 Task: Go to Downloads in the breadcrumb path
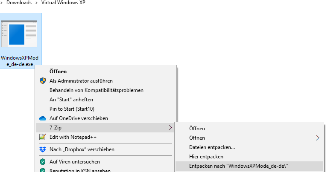19,3
